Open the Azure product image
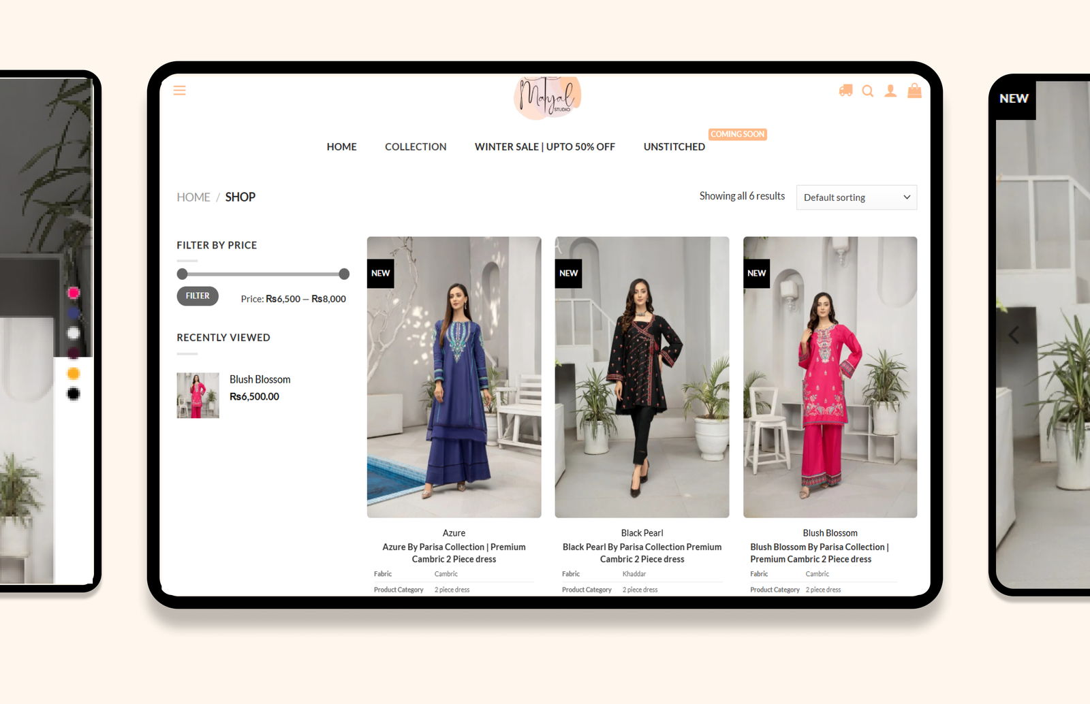1090x704 pixels. [x=454, y=377]
